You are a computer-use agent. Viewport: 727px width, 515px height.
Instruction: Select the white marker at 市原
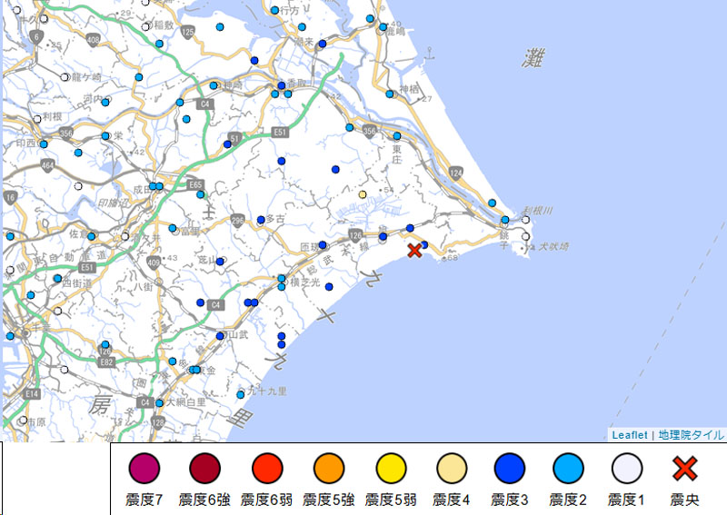coord(24,421)
